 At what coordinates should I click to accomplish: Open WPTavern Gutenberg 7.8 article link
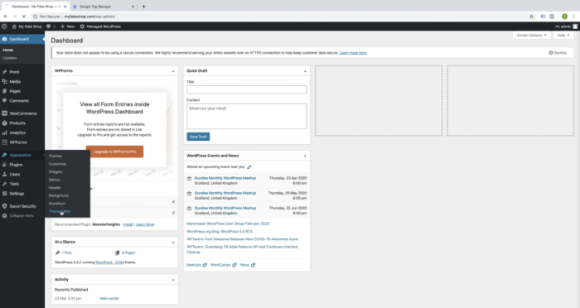click(x=242, y=249)
